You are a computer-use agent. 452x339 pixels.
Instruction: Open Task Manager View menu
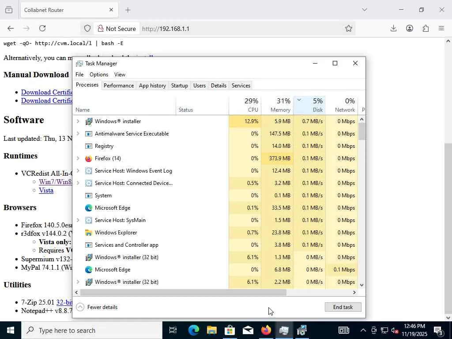(x=120, y=74)
